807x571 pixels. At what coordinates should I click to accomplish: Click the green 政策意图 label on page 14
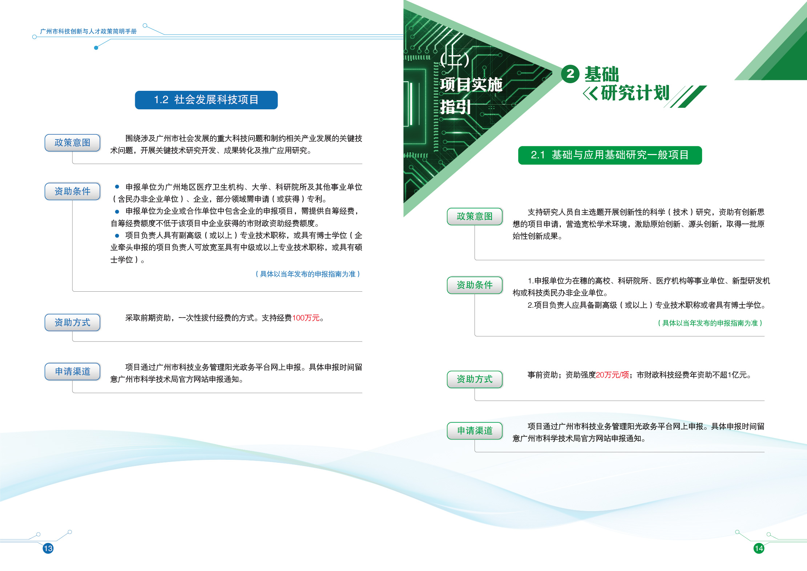coord(475,216)
